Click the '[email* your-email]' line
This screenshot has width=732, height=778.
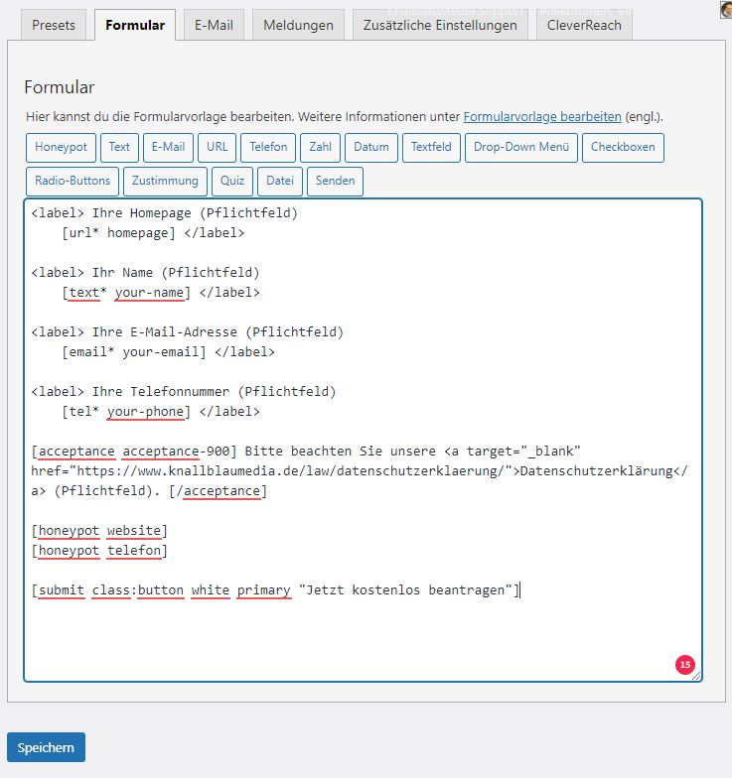pyautogui.click(x=168, y=351)
